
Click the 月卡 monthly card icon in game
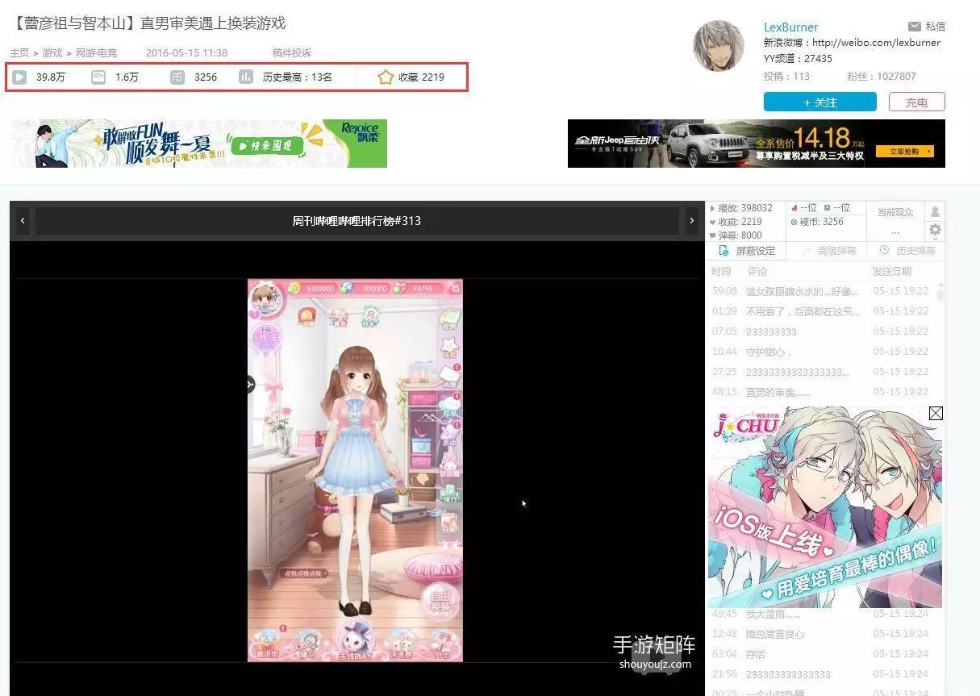tap(369, 315)
